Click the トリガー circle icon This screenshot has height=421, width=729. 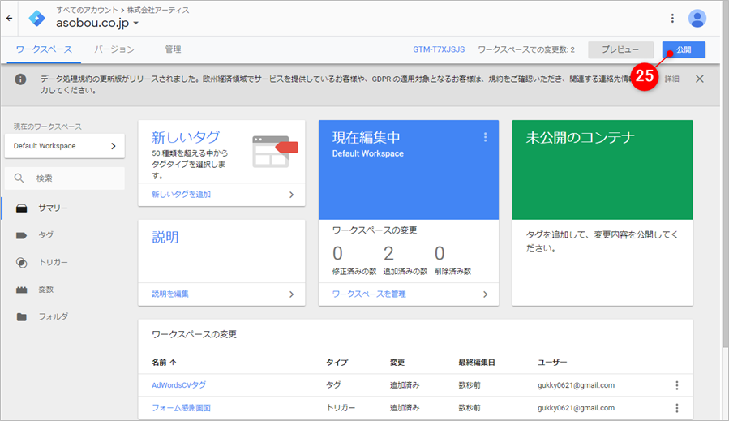coord(21,262)
